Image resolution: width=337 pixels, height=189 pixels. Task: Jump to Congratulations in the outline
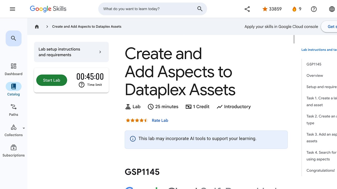(x=321, y=170)
